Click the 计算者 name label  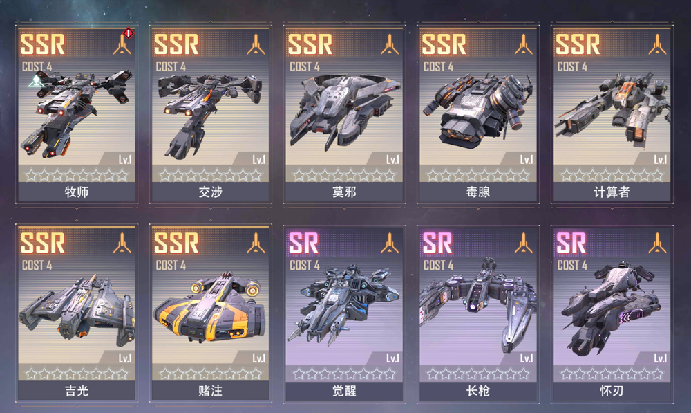(612, 192)
